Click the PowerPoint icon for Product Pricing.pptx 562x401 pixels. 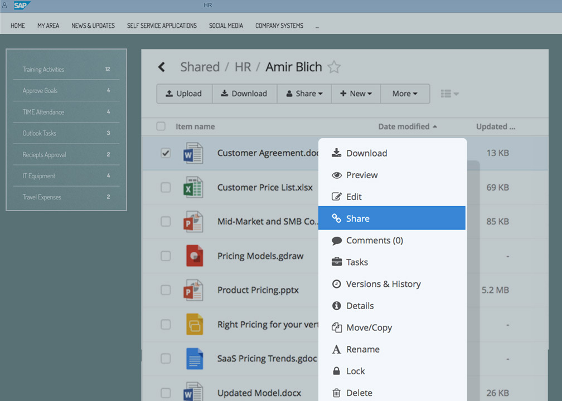[193, 290]
